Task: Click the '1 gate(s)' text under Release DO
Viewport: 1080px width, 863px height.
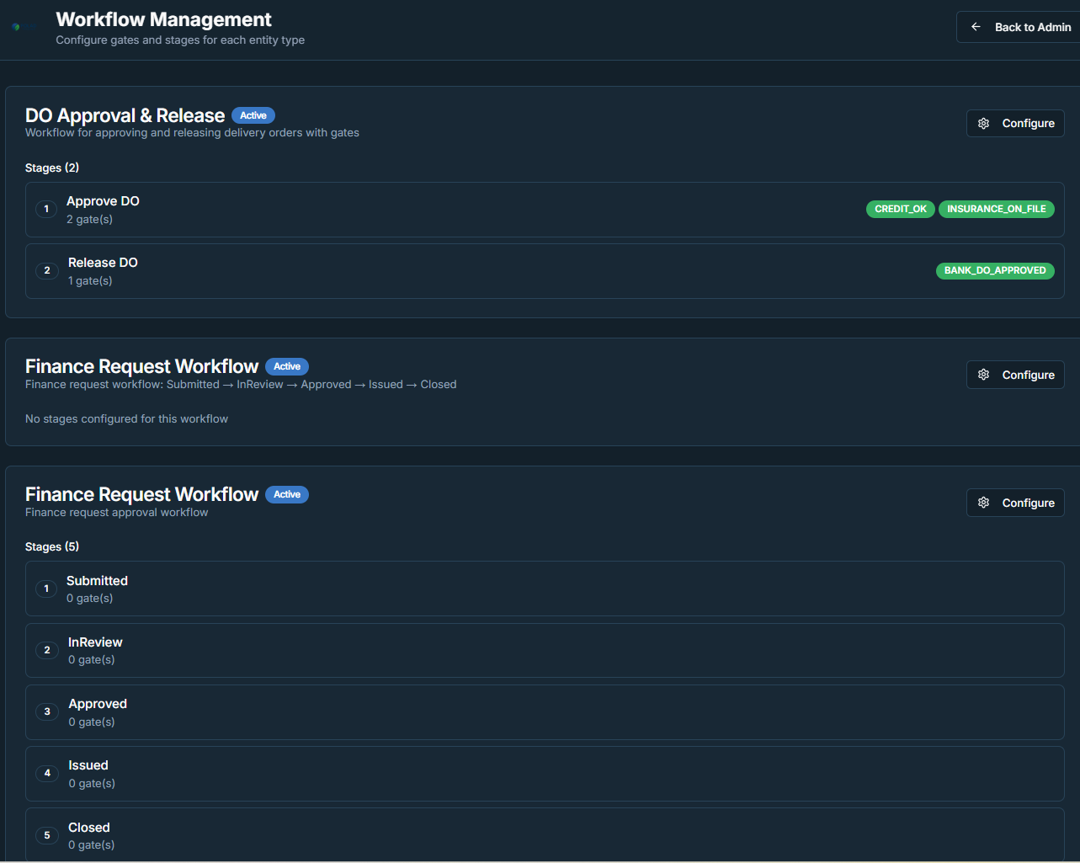Action: coord(90,280)
